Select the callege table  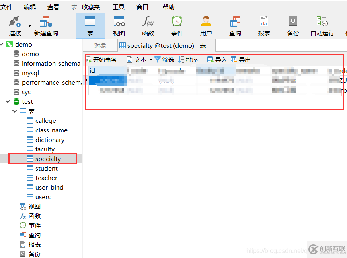pyautogui.click(x=46, y=120)
